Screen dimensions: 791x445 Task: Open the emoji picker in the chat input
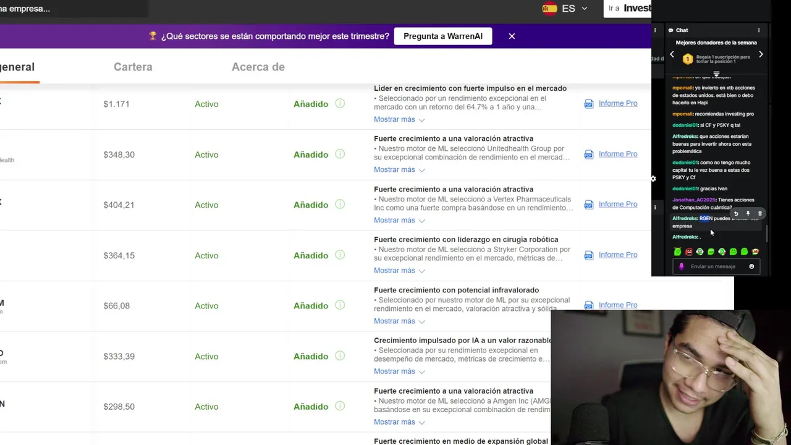(x=751, y=266)
